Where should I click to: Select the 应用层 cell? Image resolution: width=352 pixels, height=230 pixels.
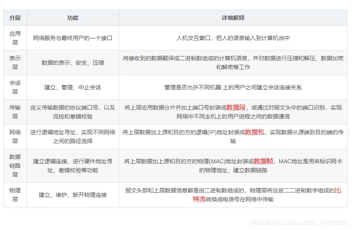coord(15,38)
